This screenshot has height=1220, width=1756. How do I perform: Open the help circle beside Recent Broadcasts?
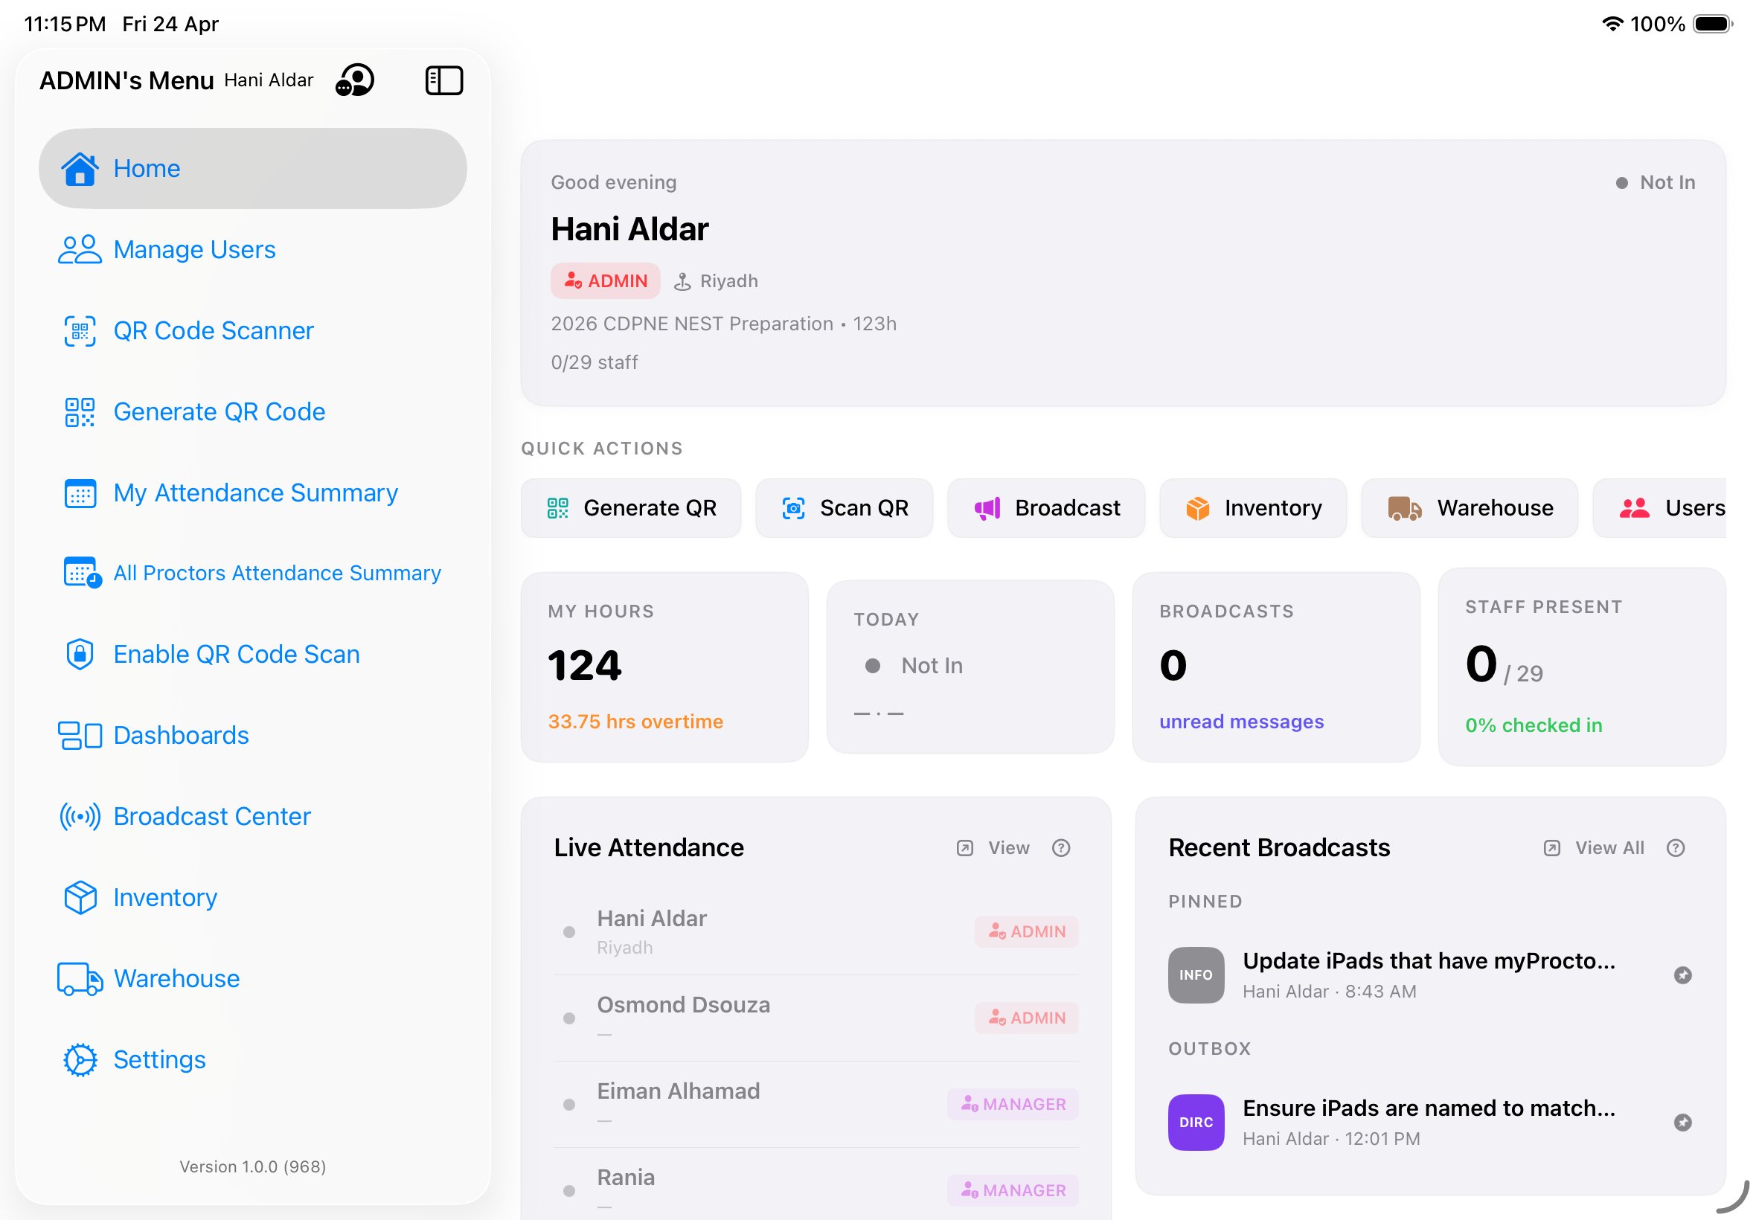(1676, 848)
